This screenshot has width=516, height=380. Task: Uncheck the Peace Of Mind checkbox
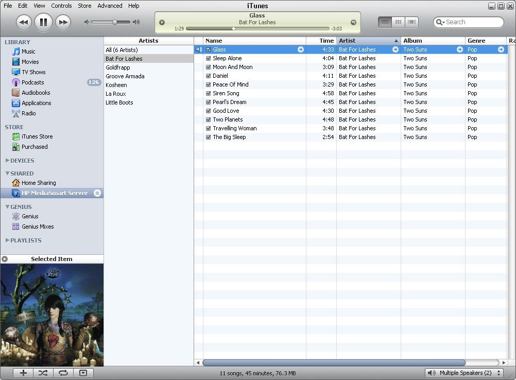click(x=209, y=84)
